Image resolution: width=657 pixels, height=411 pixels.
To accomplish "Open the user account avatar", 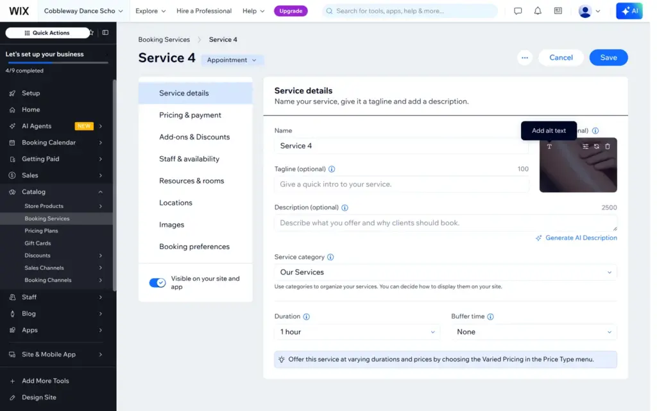I will pyautogui.click(x=585, y=11).
